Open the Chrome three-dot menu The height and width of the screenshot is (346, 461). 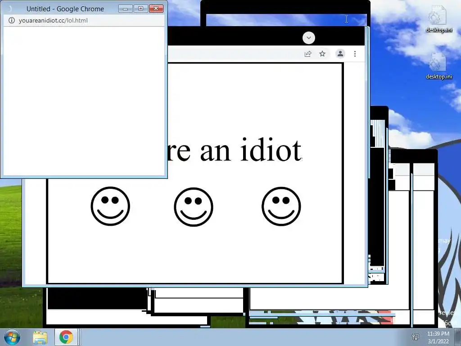pos(355,54)
